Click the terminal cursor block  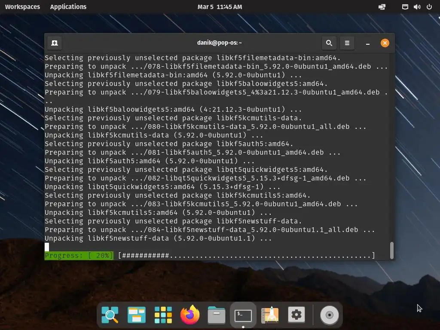tap(47, 247)
